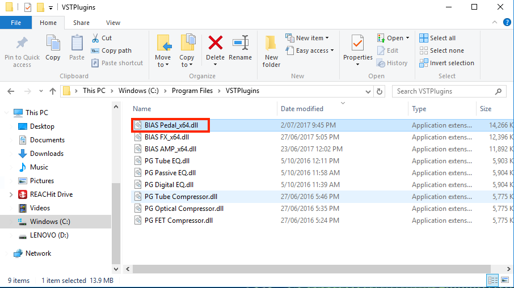Viewport: 514px width, 288px height.
Task: Select BIAS Pedal_x64.dll file
Action: tap(171, 125)
